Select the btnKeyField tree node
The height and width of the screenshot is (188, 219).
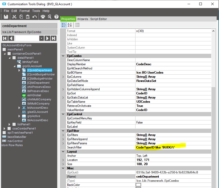(30, 62)
